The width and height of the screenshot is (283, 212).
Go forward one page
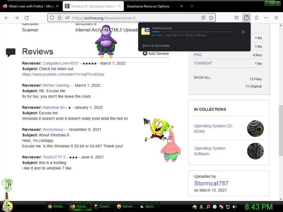[x=17, y=18]
